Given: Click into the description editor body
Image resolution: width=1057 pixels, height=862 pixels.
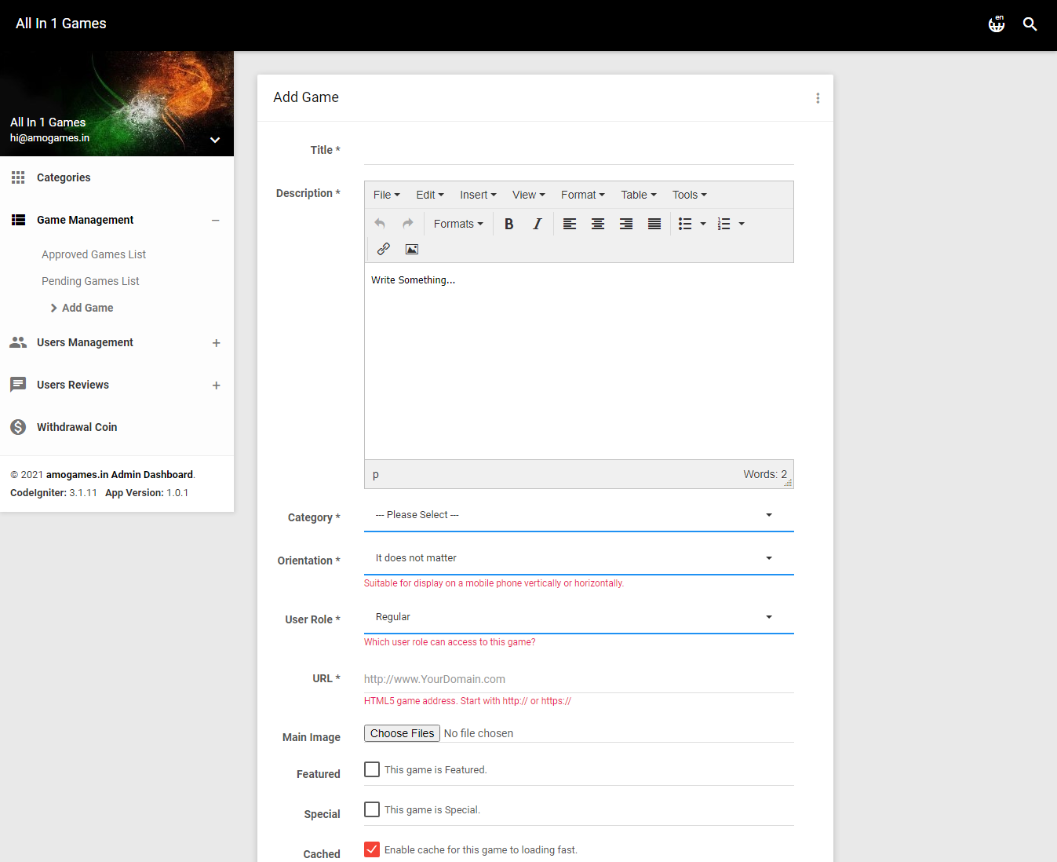Looking at the screenshot, I should click(579, 361).
